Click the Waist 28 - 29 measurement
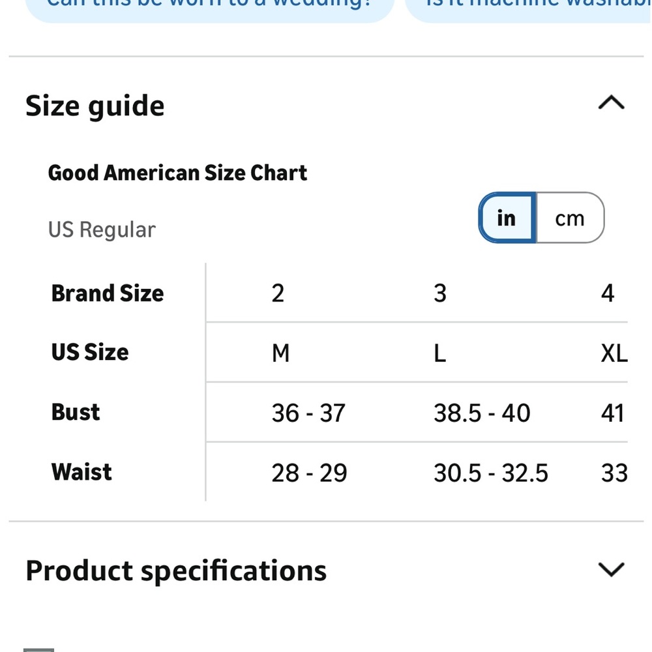 pos(309,473)
